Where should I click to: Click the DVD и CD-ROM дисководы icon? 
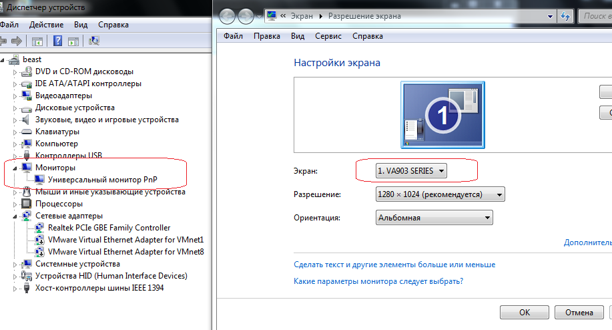click(27, 71)
